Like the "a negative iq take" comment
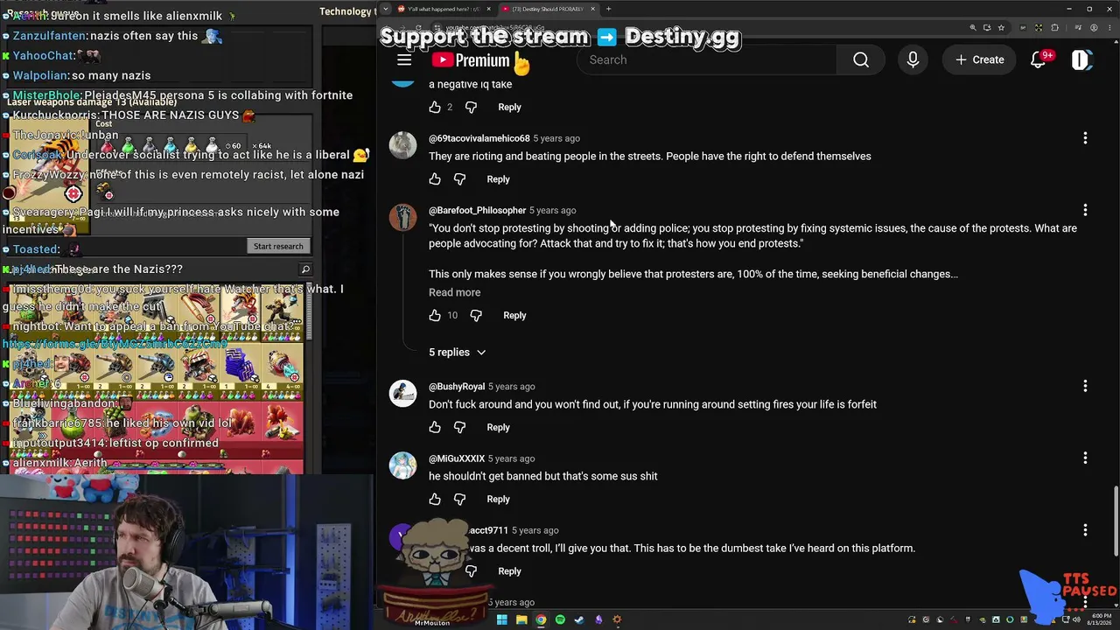The height and width of the screenshot is (630, 1120). point(435,107)
